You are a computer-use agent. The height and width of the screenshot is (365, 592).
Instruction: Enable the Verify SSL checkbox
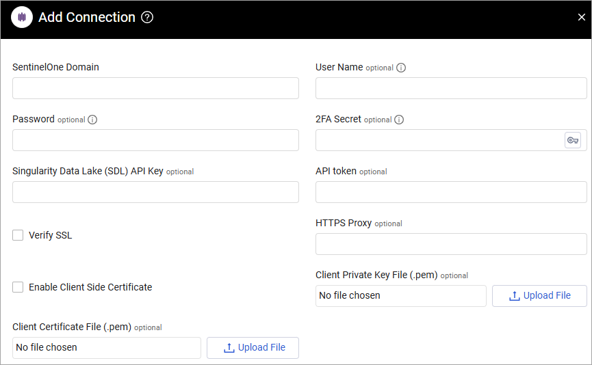[18, 235]
